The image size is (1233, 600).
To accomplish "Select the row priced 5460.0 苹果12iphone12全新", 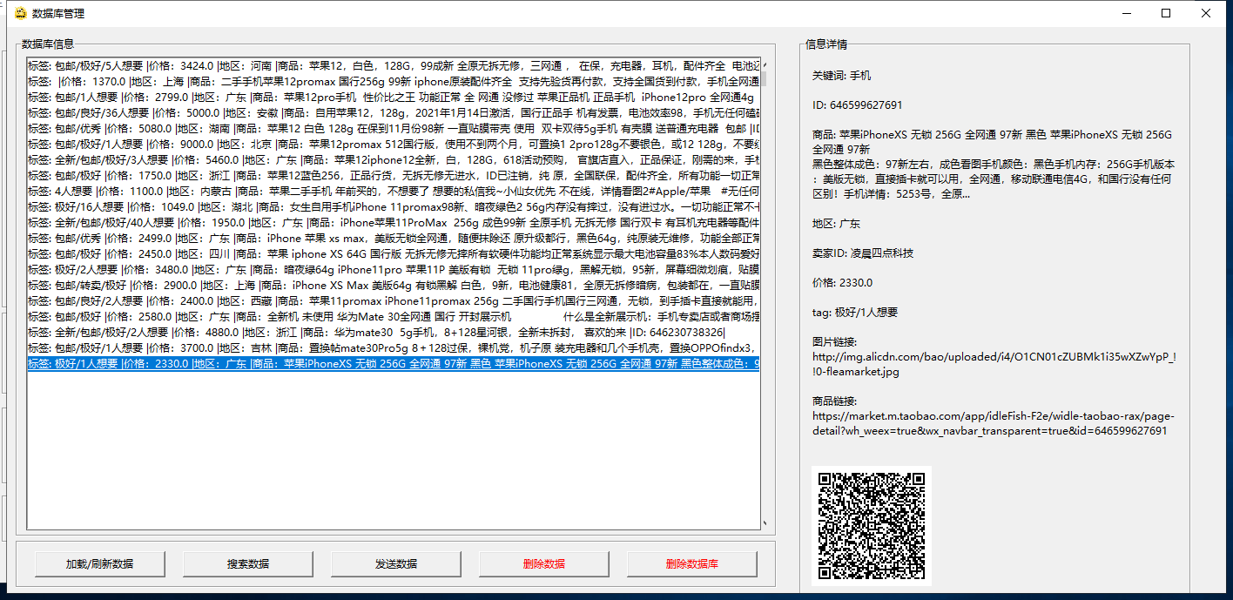I will coord(394,159).
